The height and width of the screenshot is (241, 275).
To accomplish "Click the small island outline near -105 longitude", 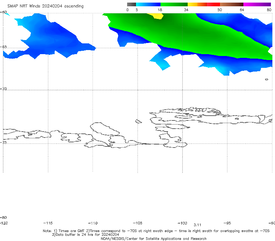I will [x=138, y=121].
